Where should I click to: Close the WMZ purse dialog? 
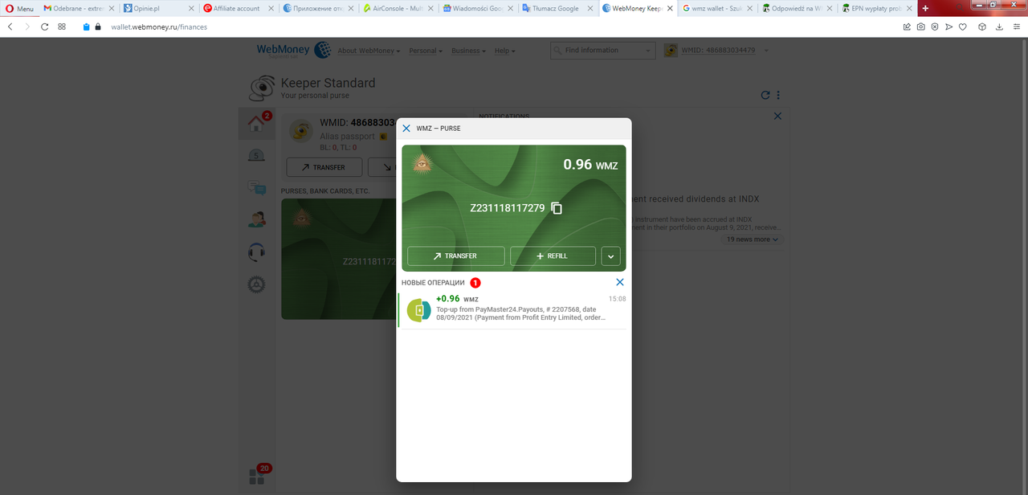(406, 129)
